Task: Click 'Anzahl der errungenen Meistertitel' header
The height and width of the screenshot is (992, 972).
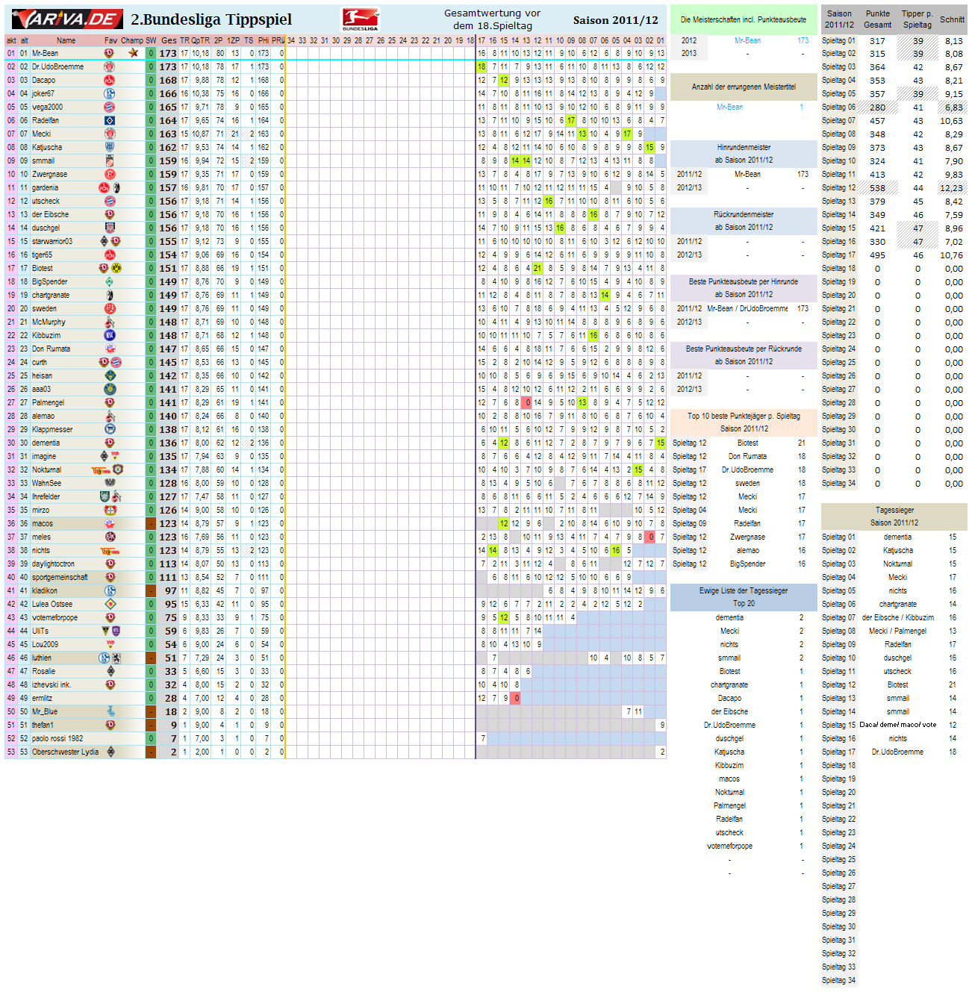Action: coord(744,87)
